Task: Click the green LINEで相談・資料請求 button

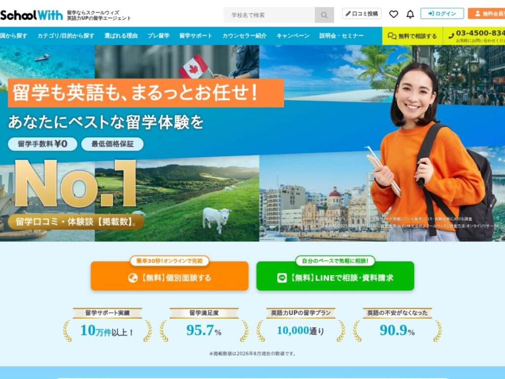Action: 335,276
